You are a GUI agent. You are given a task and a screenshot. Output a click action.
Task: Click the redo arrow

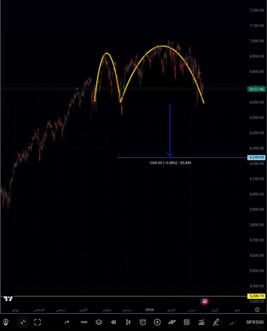coord(67,322)
